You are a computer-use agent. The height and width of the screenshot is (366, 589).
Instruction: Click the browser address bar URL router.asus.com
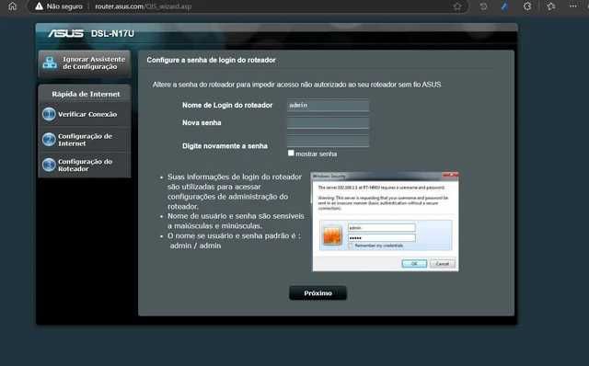[x=144, y=6]
